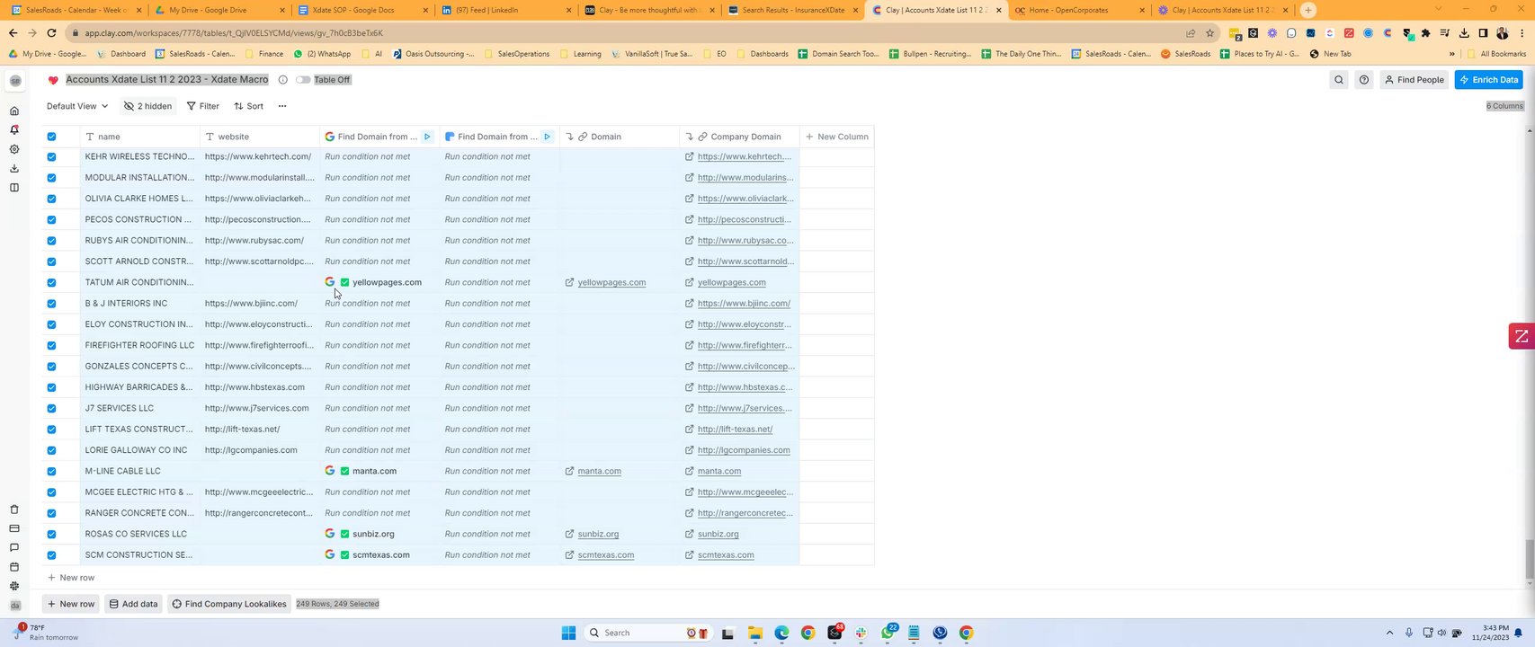Click the Filter button
The height and width of the screenshot is (647, 1535).
point(202,106)
